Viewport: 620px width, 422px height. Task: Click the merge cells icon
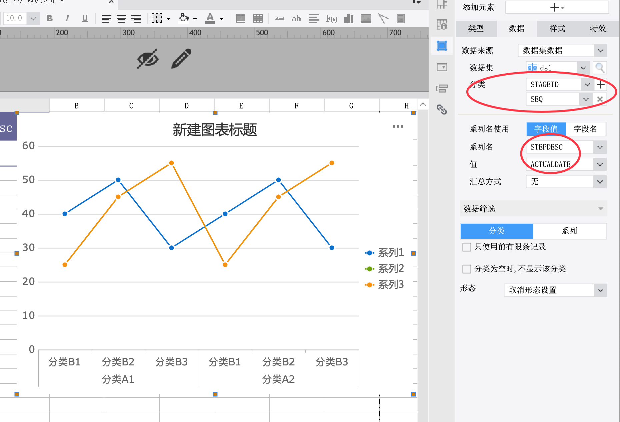(241, 19)
